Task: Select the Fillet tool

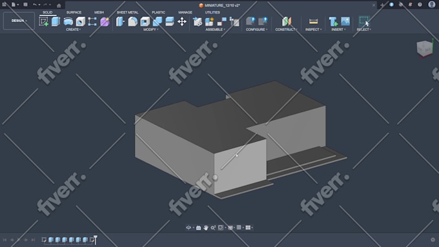Action: (x=132, y=21)
